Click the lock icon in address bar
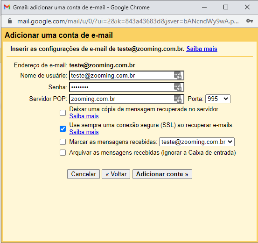The height and width of the screenshot is (243, 258). (10, 21)
